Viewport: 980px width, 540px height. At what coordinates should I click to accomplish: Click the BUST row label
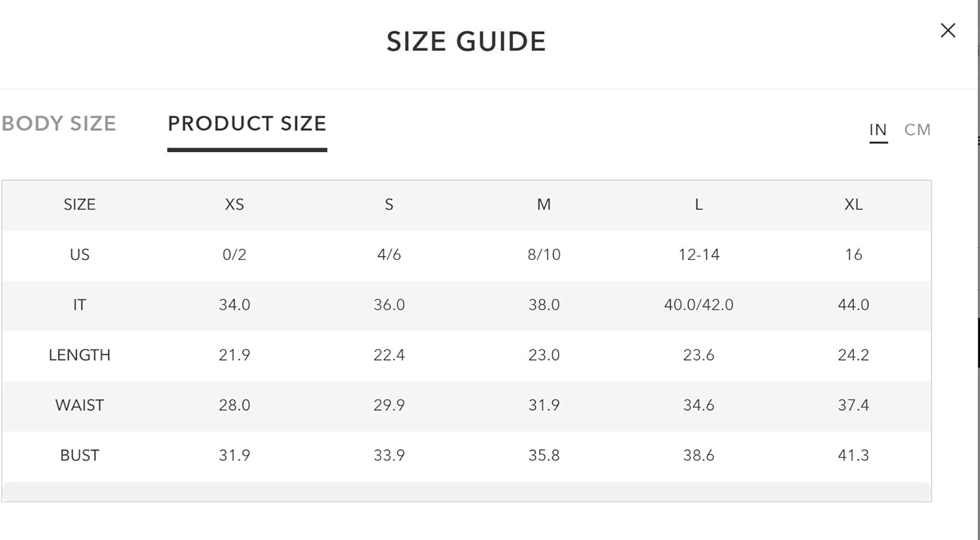point(80,455)
